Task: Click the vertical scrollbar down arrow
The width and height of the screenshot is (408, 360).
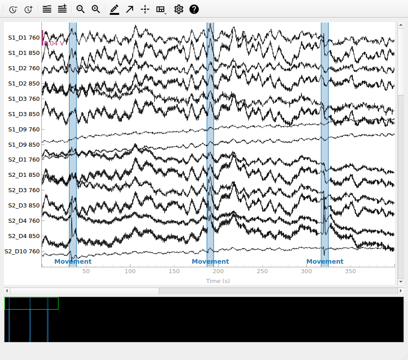Action: pos(401,282)
